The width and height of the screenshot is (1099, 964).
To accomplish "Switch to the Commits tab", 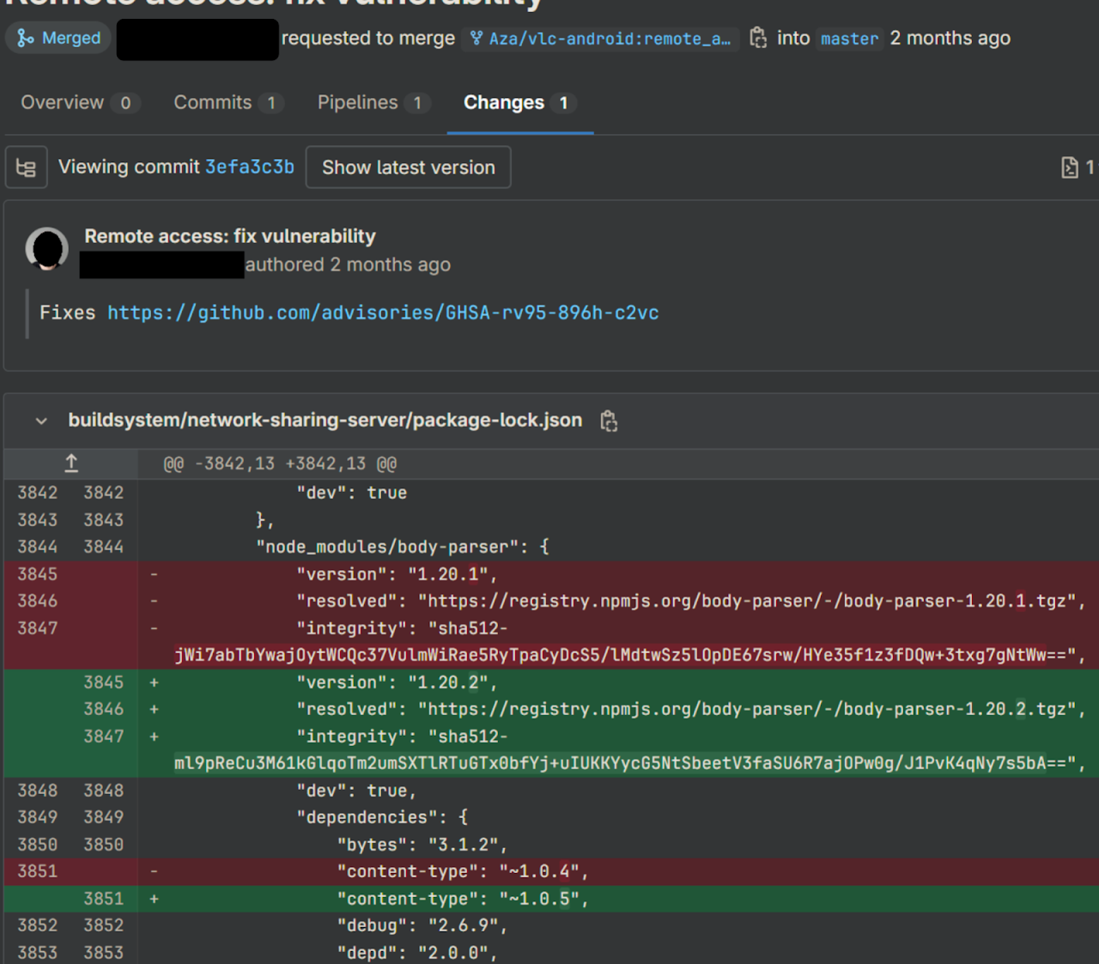I will 213,103.
